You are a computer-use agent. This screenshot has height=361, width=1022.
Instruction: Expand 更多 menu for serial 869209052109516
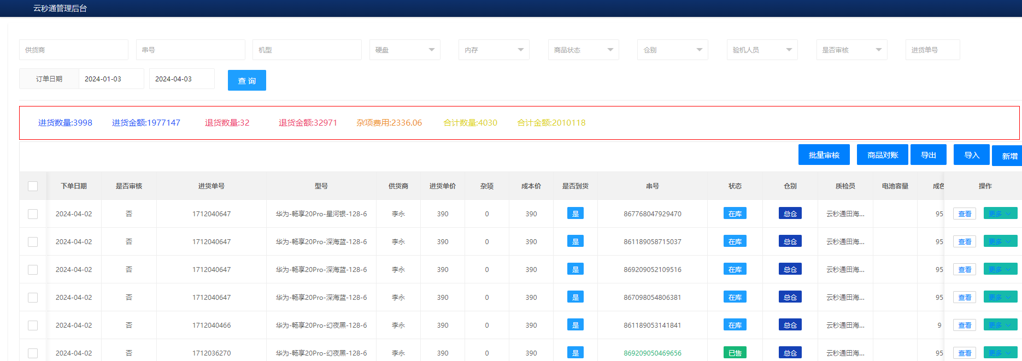tap(1000, 269)
